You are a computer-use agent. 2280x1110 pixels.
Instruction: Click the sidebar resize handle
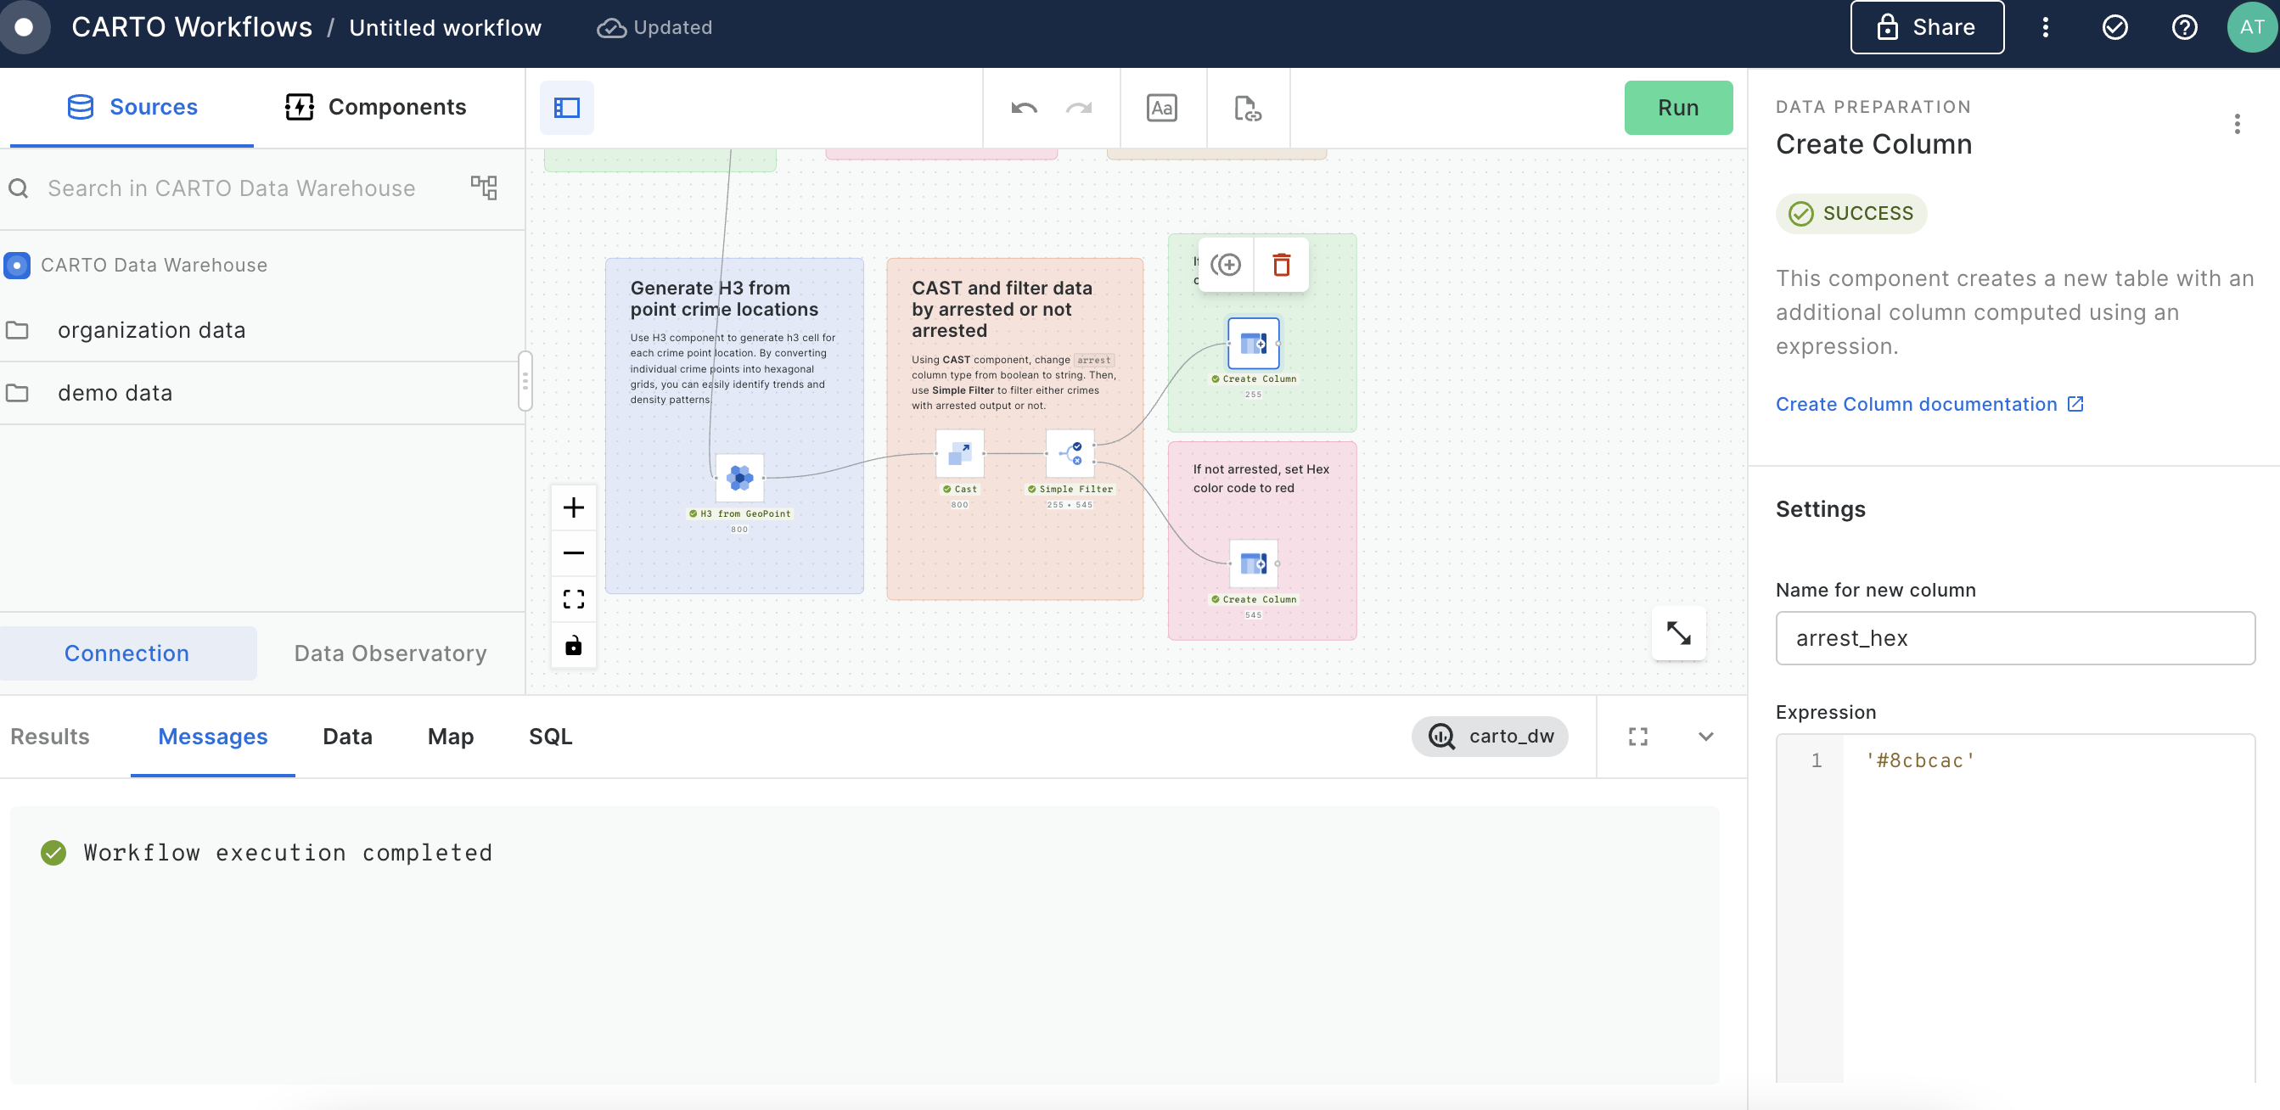pyautogui.click(x=525, y=382)
